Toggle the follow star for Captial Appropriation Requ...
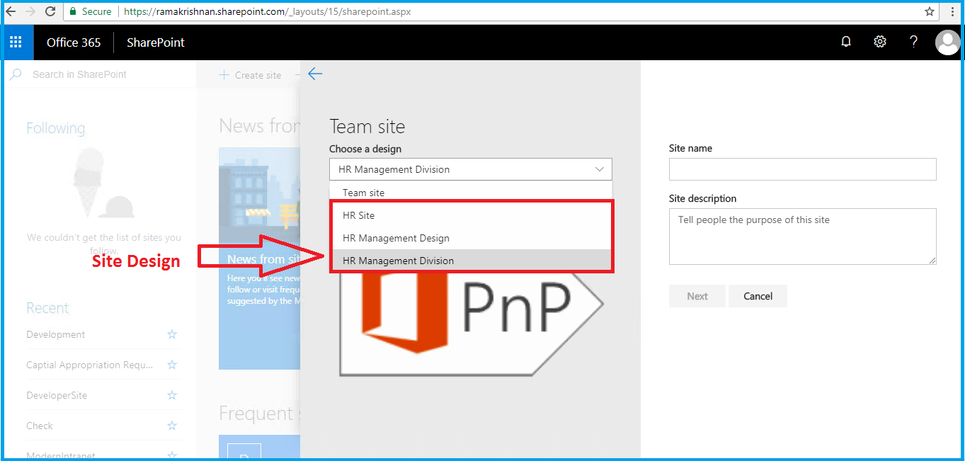Screen dimensions: 965x461 click(172, 365)
